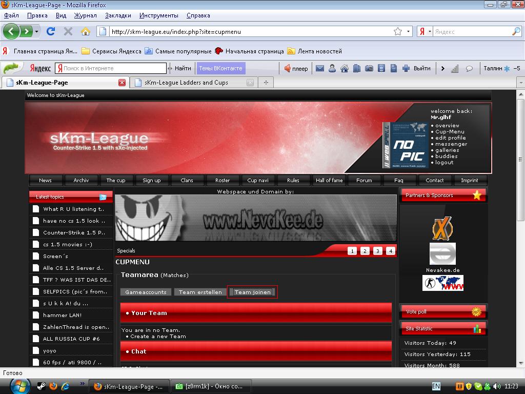Image resolution: width=525 pixels, height=394 pixels.
Task: Click the Team erstellen button
Action: click(x=200, y=292)
